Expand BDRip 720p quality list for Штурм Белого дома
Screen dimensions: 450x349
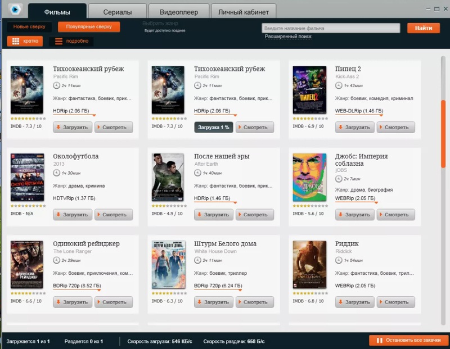219,285
